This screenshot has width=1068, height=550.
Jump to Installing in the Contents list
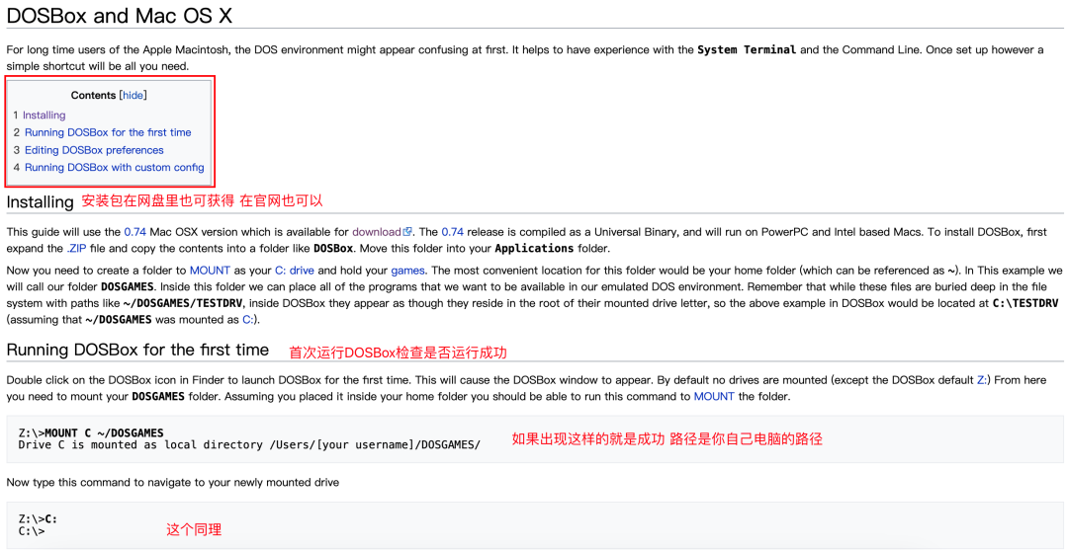pos(44,115)
